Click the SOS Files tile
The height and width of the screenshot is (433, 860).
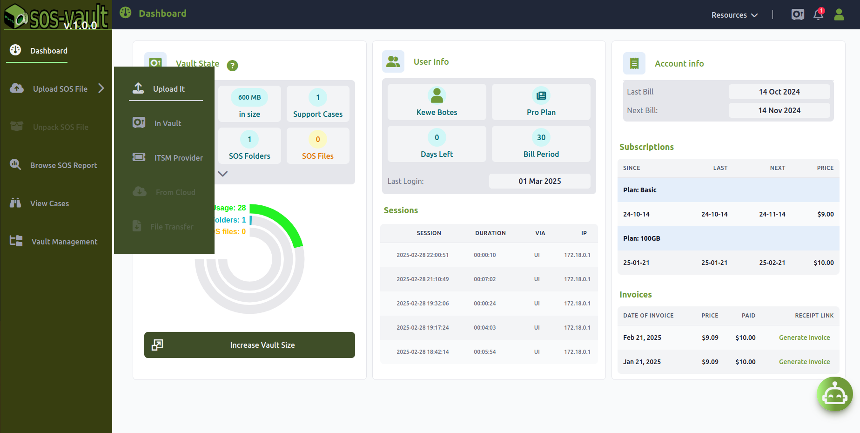click(x=318, y=146)
